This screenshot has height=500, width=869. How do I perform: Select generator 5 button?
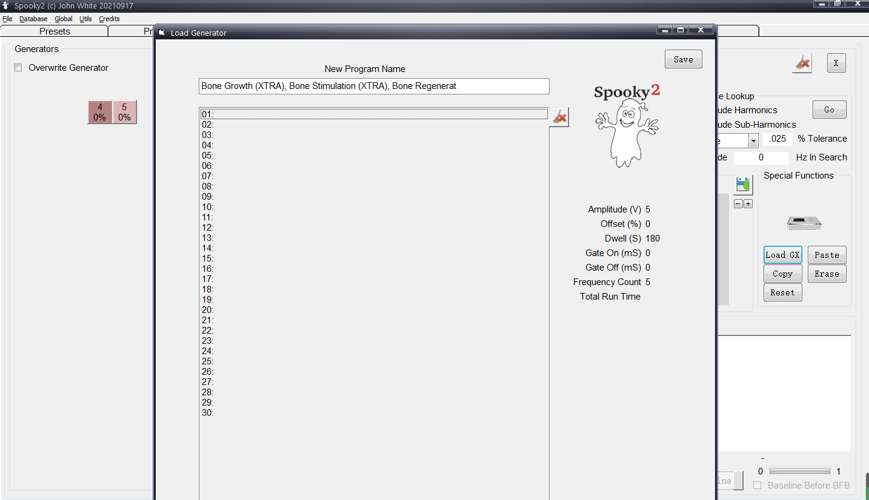pos(124,112)
